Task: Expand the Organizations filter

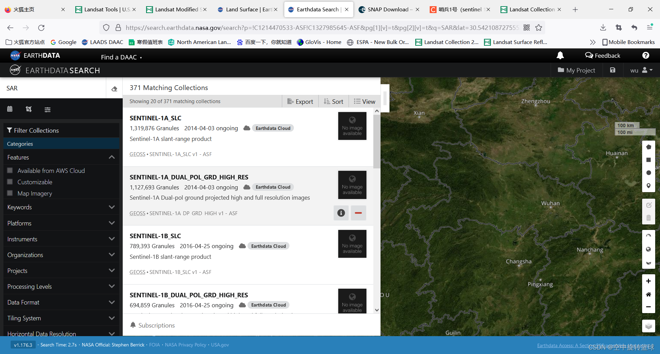Action: pos(61,255)
